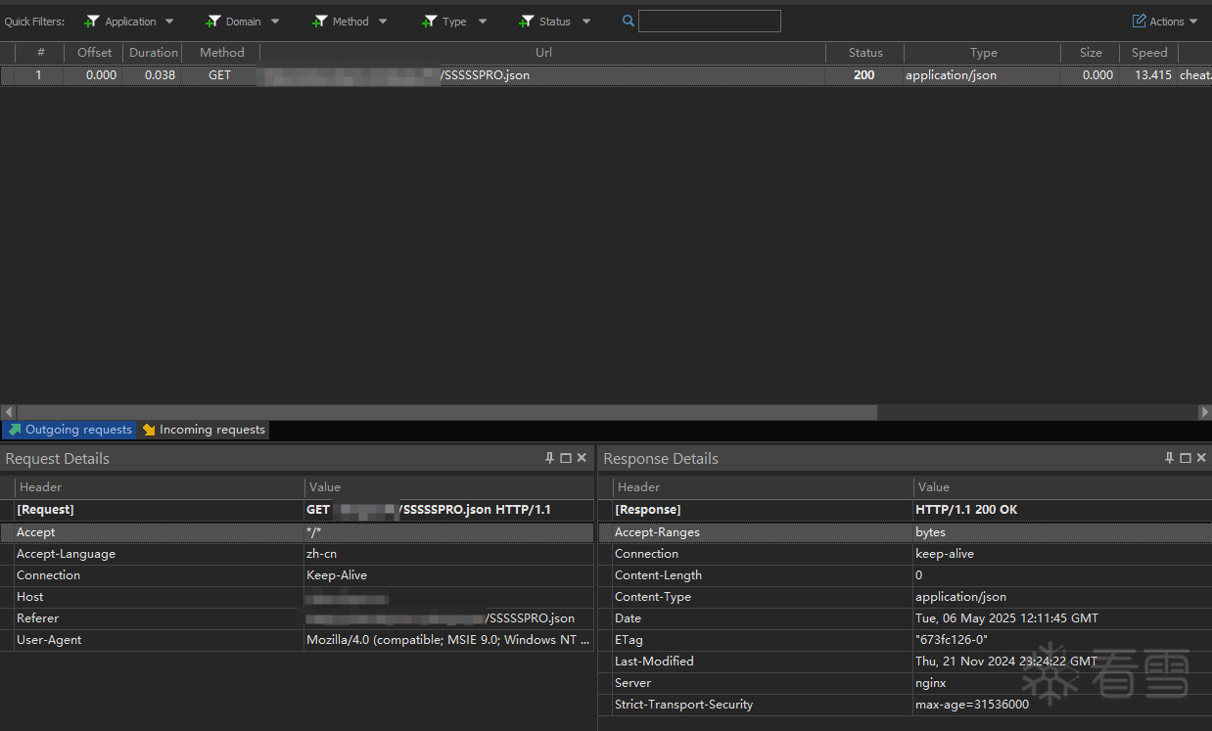Click the nginx Server value
Image resolution: width=1212 pixels, height=731 pixels.
[x=931, y=683]
